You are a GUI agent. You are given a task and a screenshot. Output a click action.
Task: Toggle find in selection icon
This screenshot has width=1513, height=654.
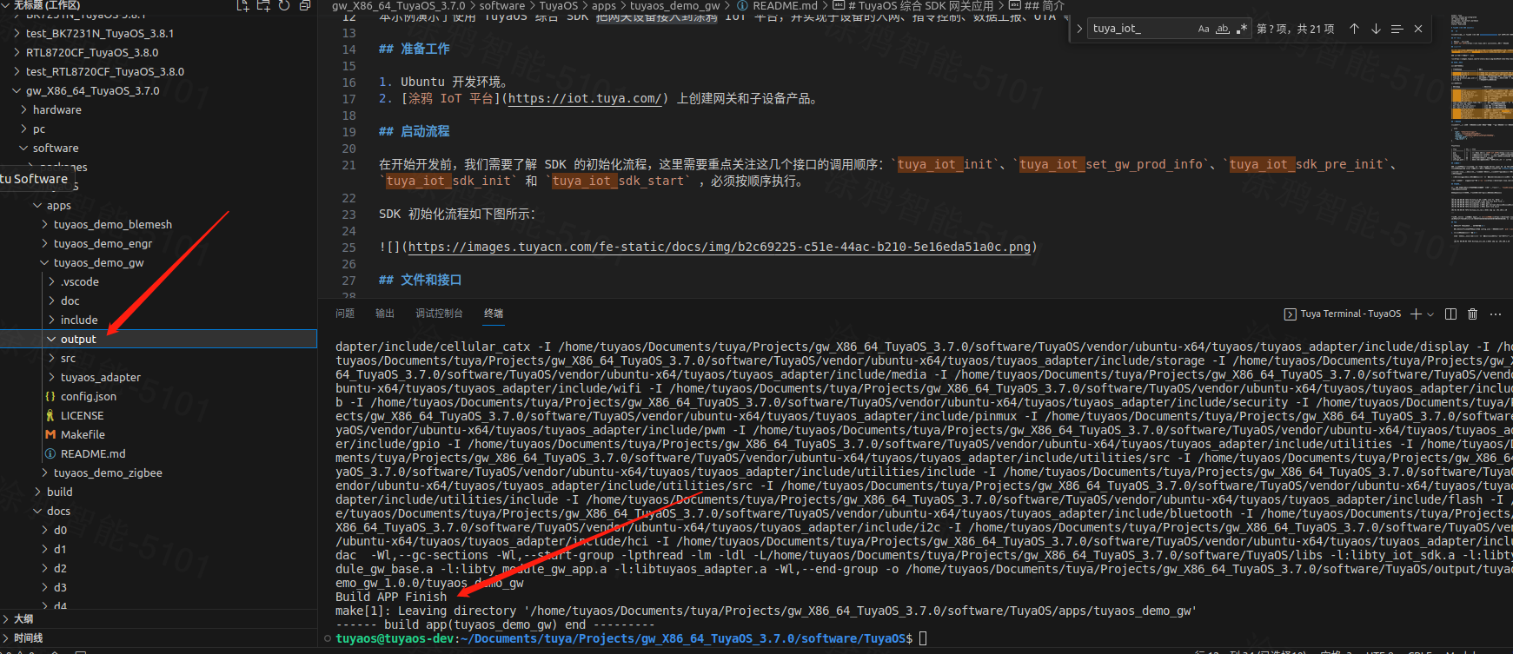1397,29
